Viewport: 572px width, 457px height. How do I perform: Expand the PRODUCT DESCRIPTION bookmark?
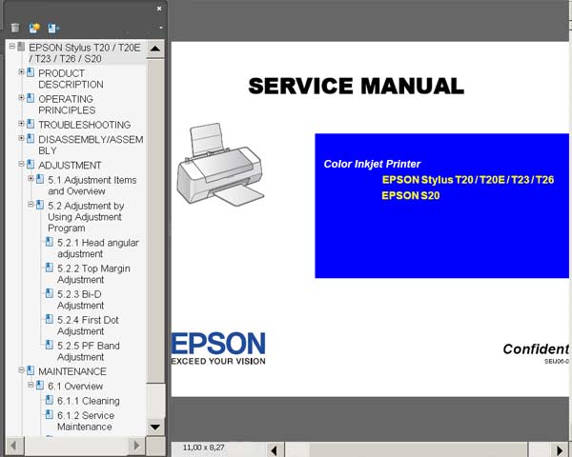[21, 71]
